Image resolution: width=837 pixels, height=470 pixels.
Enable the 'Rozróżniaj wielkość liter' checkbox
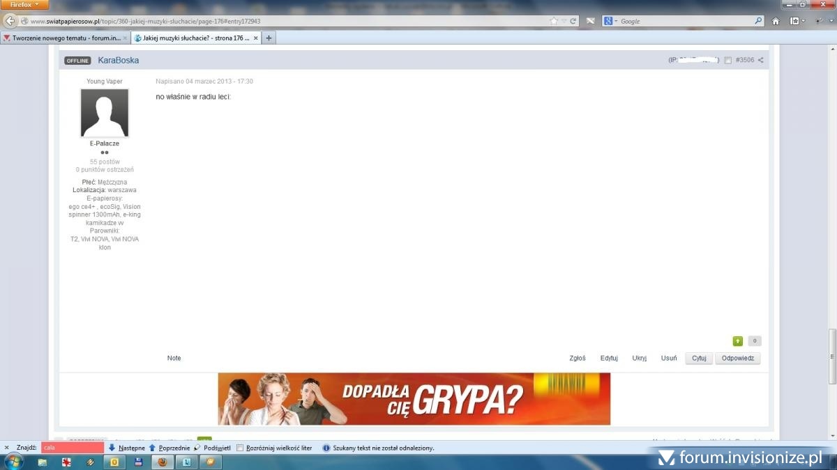tap(240, 448)
